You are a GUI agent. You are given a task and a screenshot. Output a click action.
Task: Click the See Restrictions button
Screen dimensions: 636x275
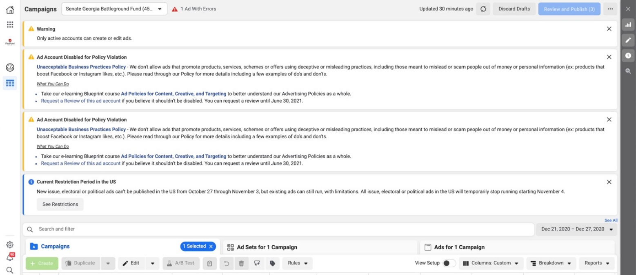[60, 205]
